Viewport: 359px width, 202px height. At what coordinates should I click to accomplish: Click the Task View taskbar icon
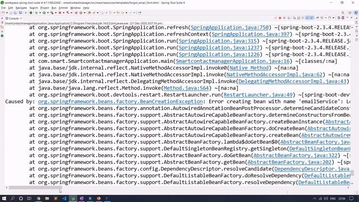(x=29, y=198)
